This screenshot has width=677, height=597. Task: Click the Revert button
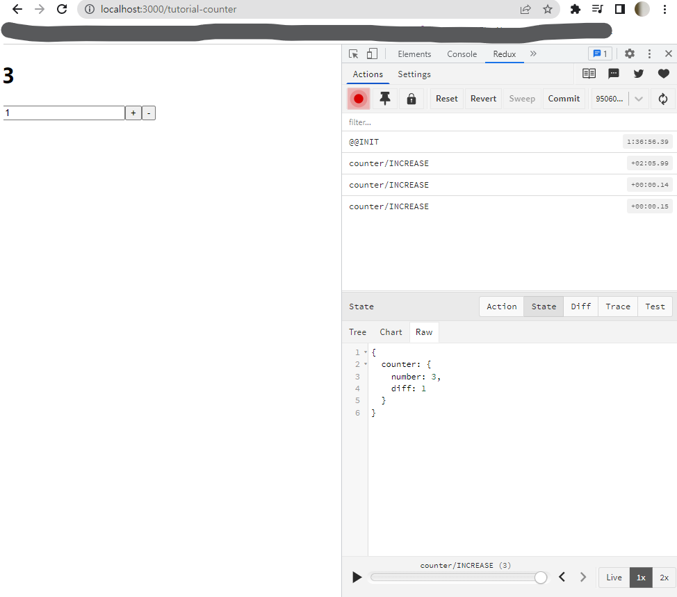pos(483,99)
